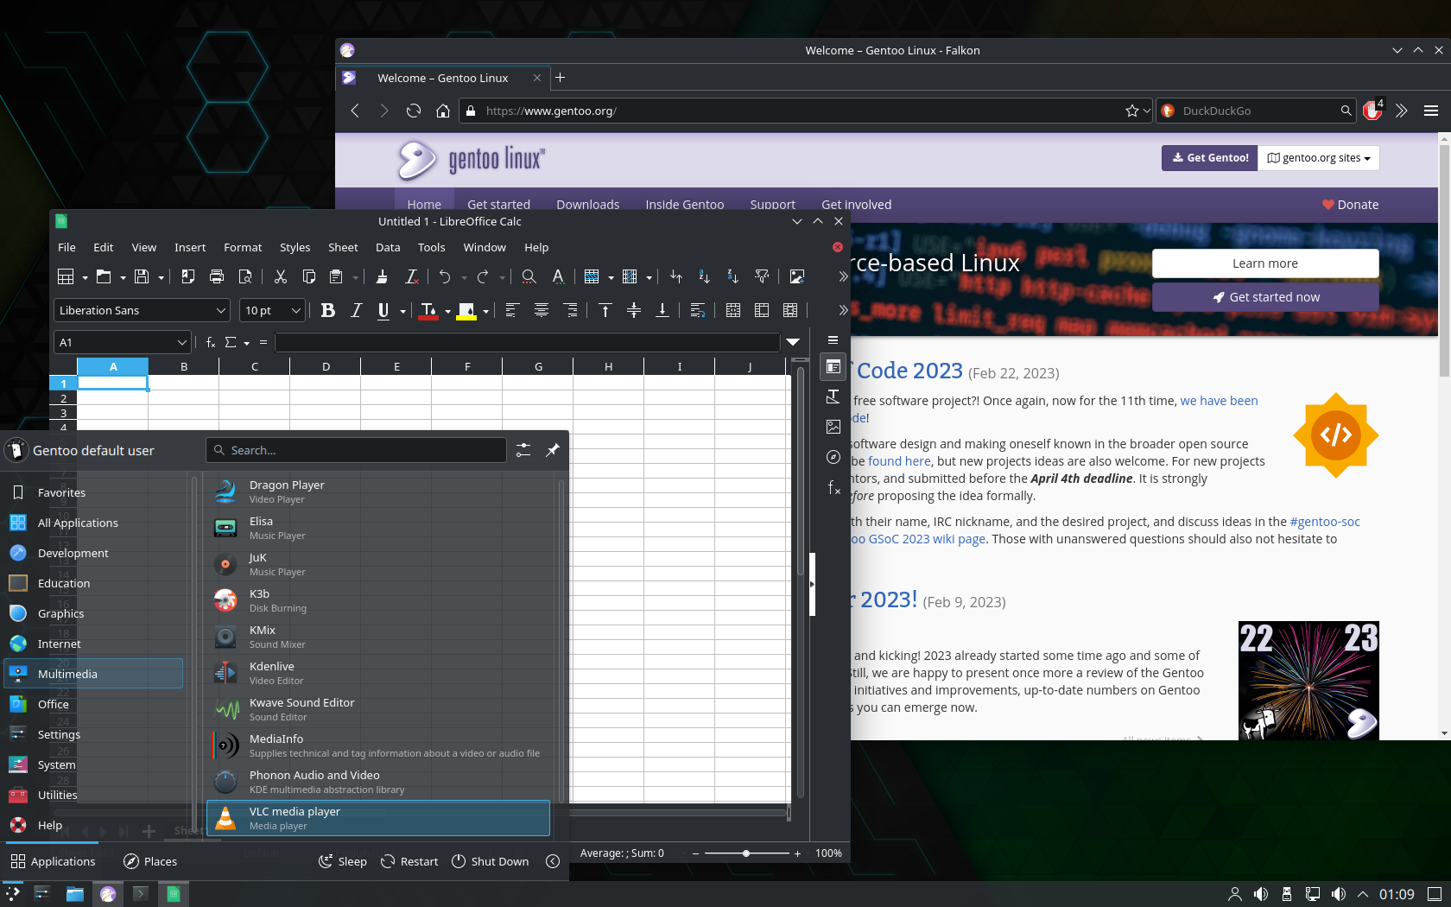Click the Clone Formatting paintbrush icon
1451x907 pixels.
(x=381, y=276)
